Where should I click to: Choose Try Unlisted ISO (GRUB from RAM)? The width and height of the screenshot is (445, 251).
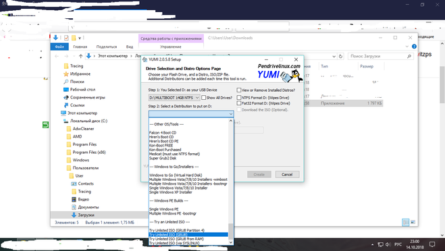click(x=176, y=239)
